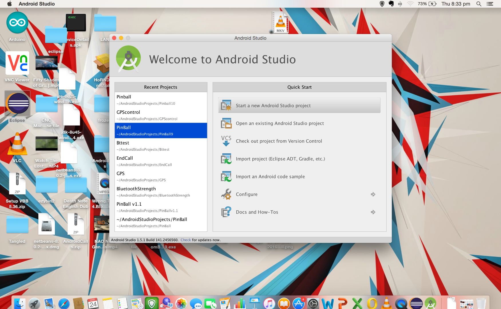Click the Evernote elephant menu bar icon
Viewport: 501px width, 309px height.
391,4
